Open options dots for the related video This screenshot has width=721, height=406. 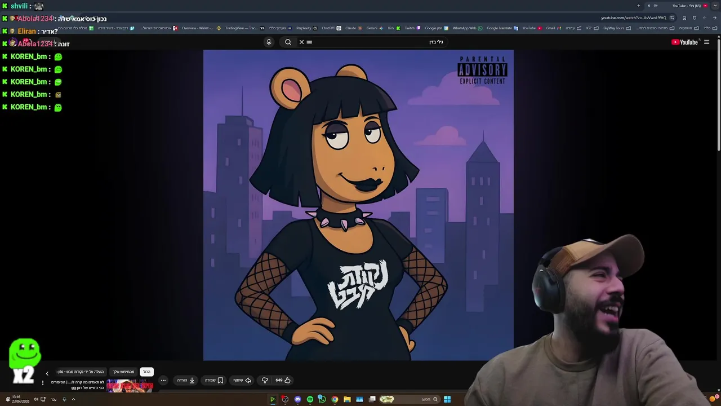click(43, 383)
